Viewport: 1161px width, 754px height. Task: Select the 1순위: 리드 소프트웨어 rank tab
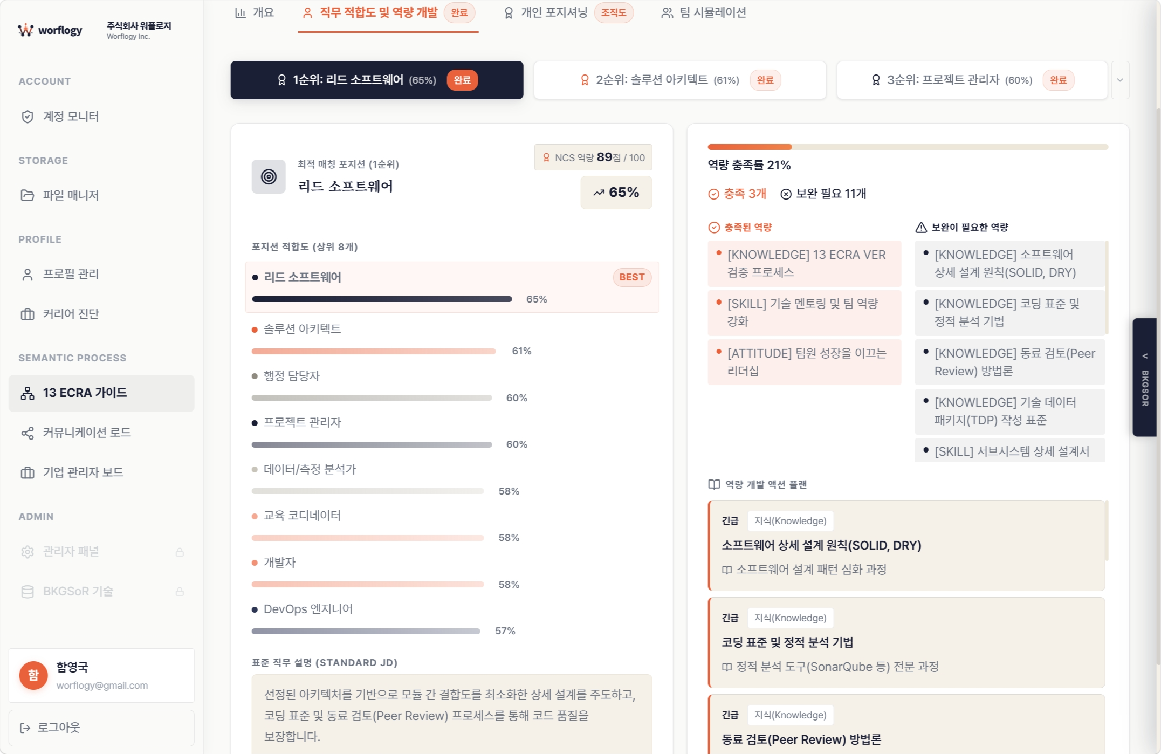pos(377,80)
